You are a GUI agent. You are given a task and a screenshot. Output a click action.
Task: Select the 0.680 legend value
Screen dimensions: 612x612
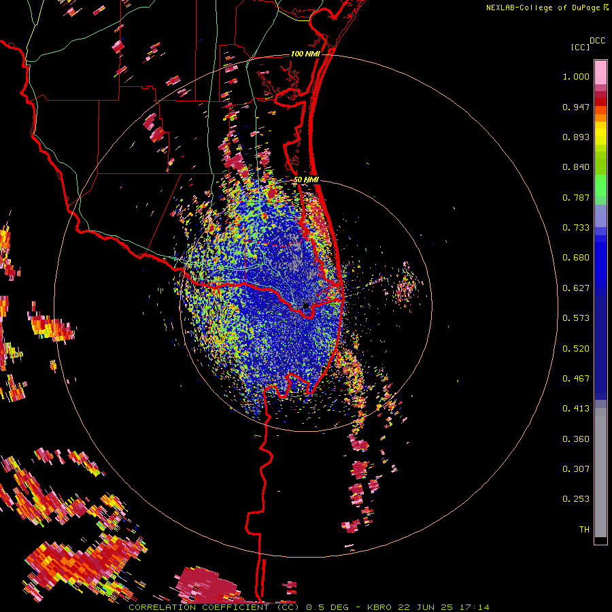point(576,258)
